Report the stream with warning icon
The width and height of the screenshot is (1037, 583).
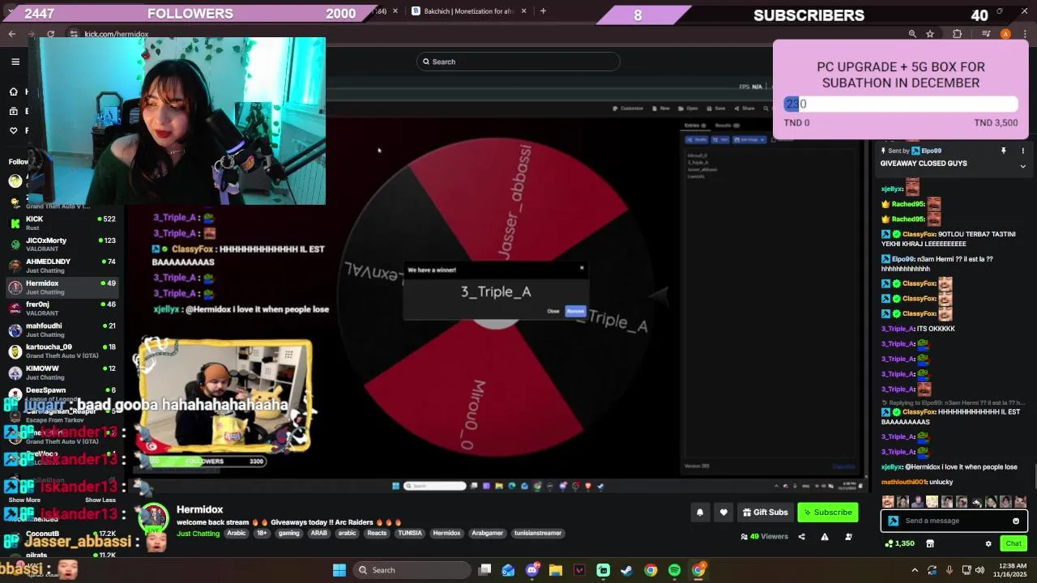(825, 536)
